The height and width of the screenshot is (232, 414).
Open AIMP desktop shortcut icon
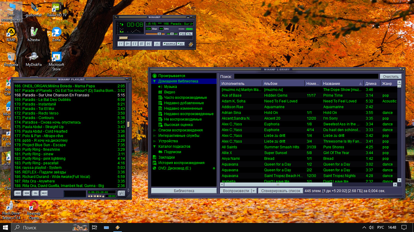pos(11,34)
